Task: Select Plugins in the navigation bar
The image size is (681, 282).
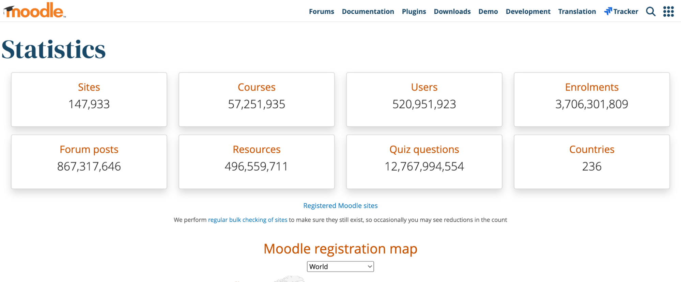Action: 414,12
